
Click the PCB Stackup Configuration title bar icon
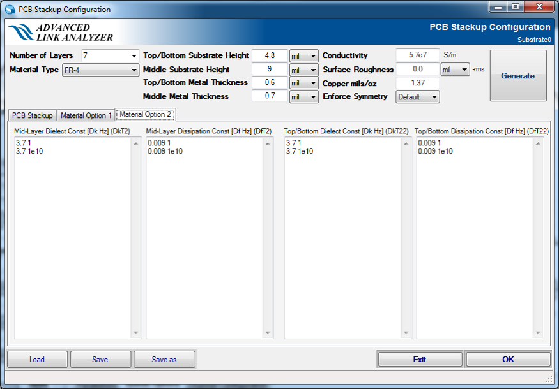[x=10, y=10]
